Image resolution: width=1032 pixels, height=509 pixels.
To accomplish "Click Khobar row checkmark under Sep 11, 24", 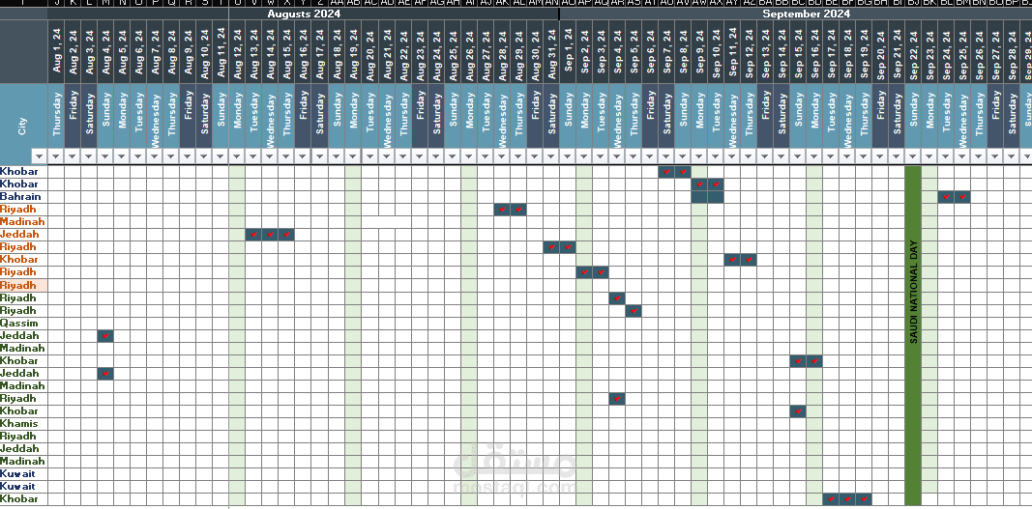I will pyautogui.click(x=733, y=260).
